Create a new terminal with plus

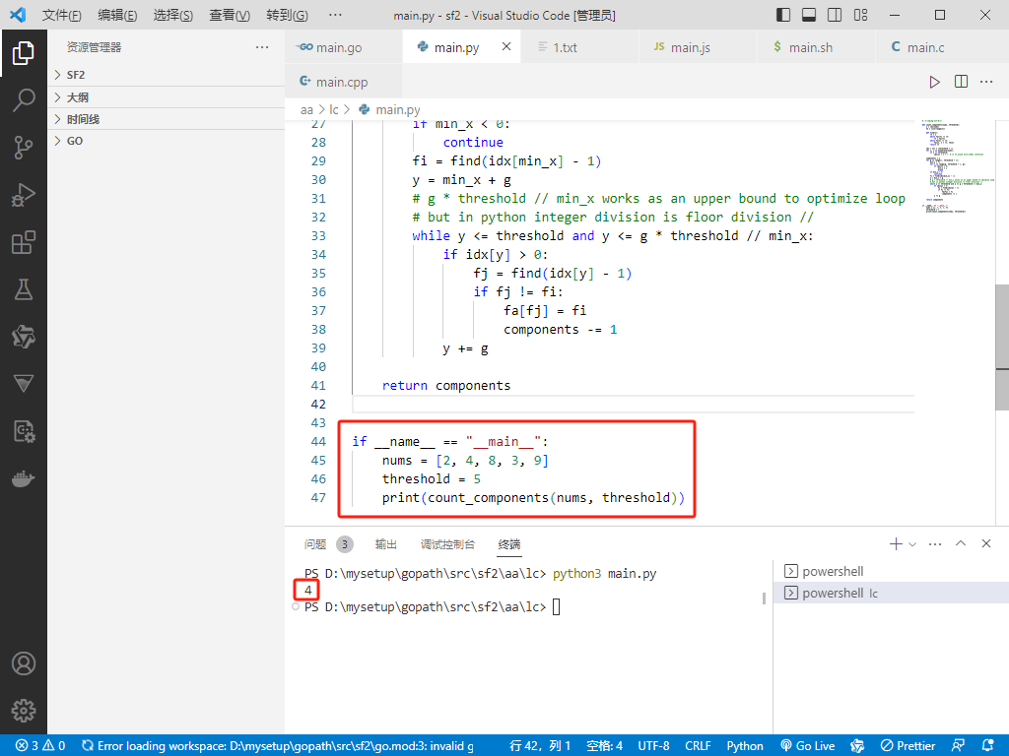coord(896,543)
